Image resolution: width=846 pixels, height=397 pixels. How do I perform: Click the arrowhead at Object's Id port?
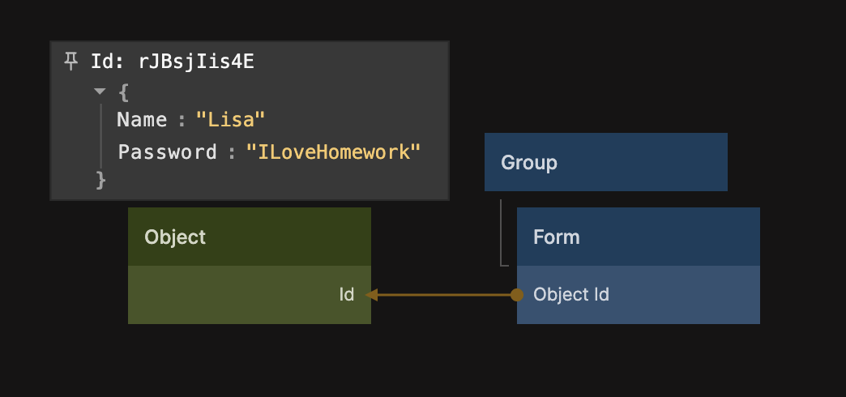[x=372, y=295]
